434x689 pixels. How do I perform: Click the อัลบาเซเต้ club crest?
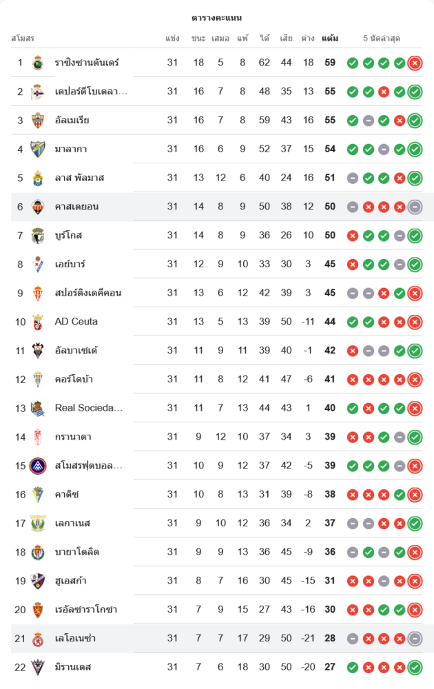[x=38, y=351]
